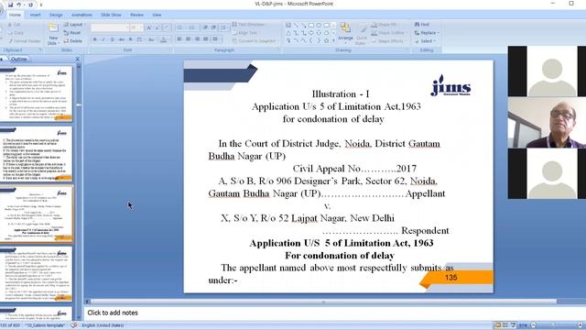This screenshot has height=330, width=586.
Task: Click the Undo icon in Quick Access
Action: click(x=18, y=5)
